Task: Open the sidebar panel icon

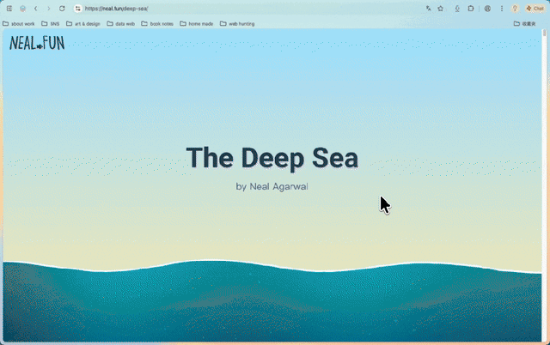Action: click(x=9, y=9)
